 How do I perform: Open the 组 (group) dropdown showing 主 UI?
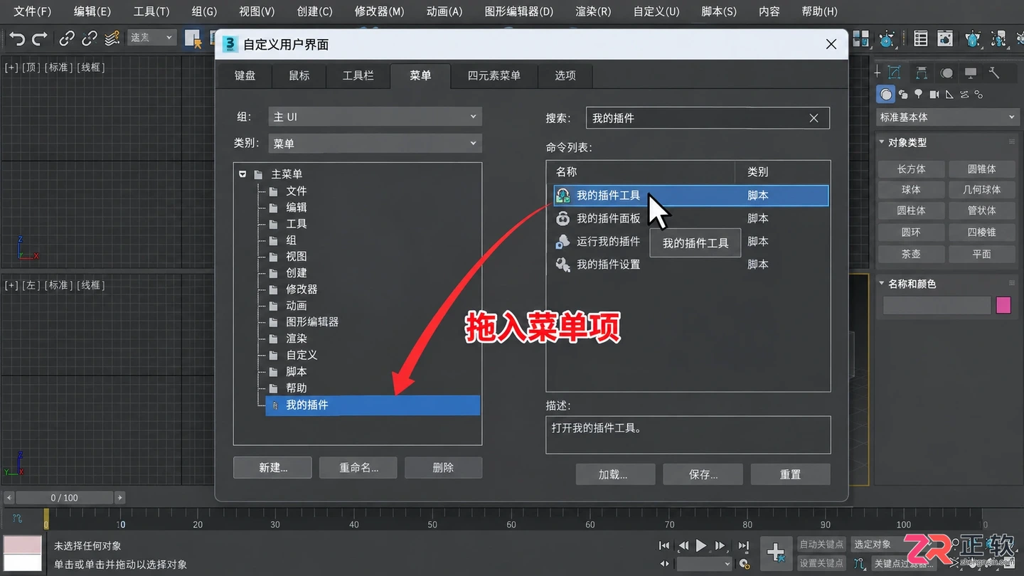pos(375,117)
